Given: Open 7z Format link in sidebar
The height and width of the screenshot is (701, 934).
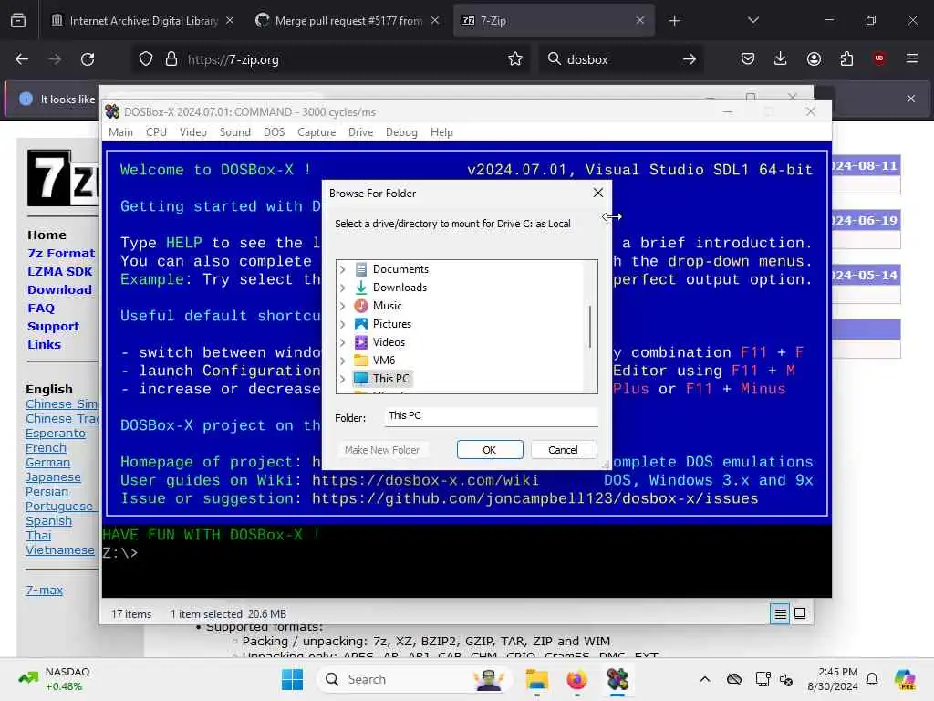Looking at the screenshot, I should coord(61,254).
